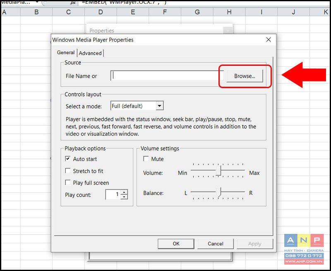
Task: Uncheck the Auto start checkbox
Action: [68, 159]
